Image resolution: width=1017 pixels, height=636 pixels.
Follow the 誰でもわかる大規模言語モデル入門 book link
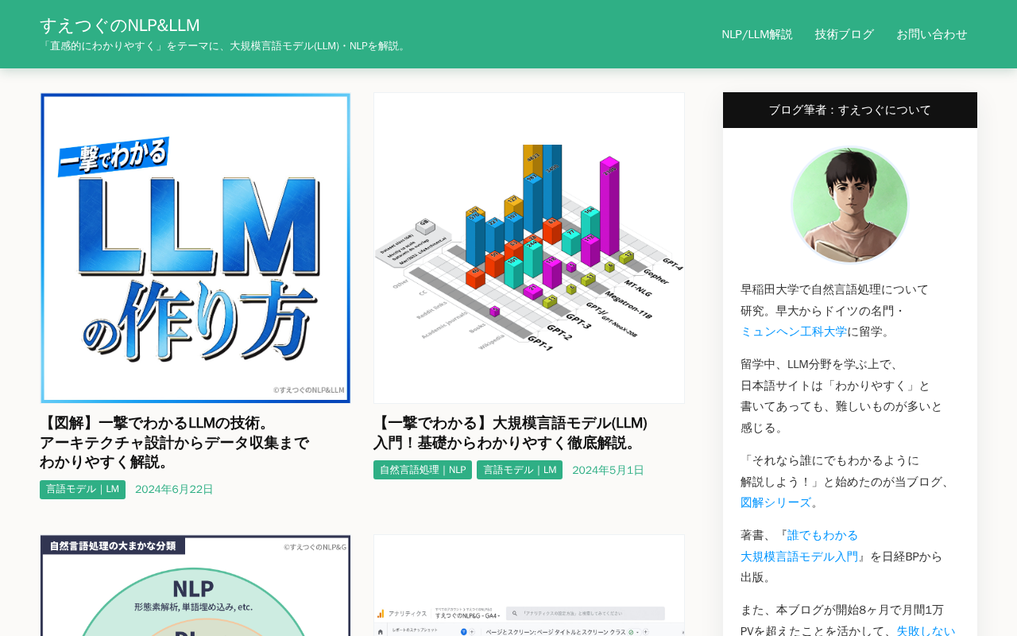799,546
